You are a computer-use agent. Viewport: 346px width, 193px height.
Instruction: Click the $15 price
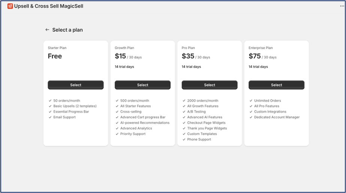pos(120,56)
